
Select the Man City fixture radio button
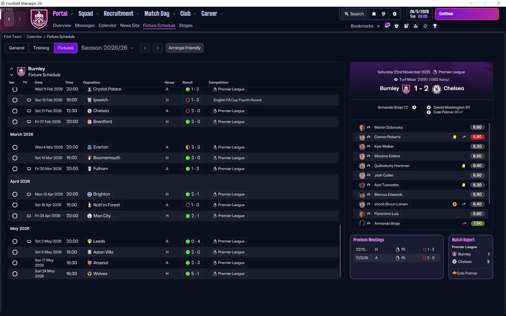pos(15,216)
